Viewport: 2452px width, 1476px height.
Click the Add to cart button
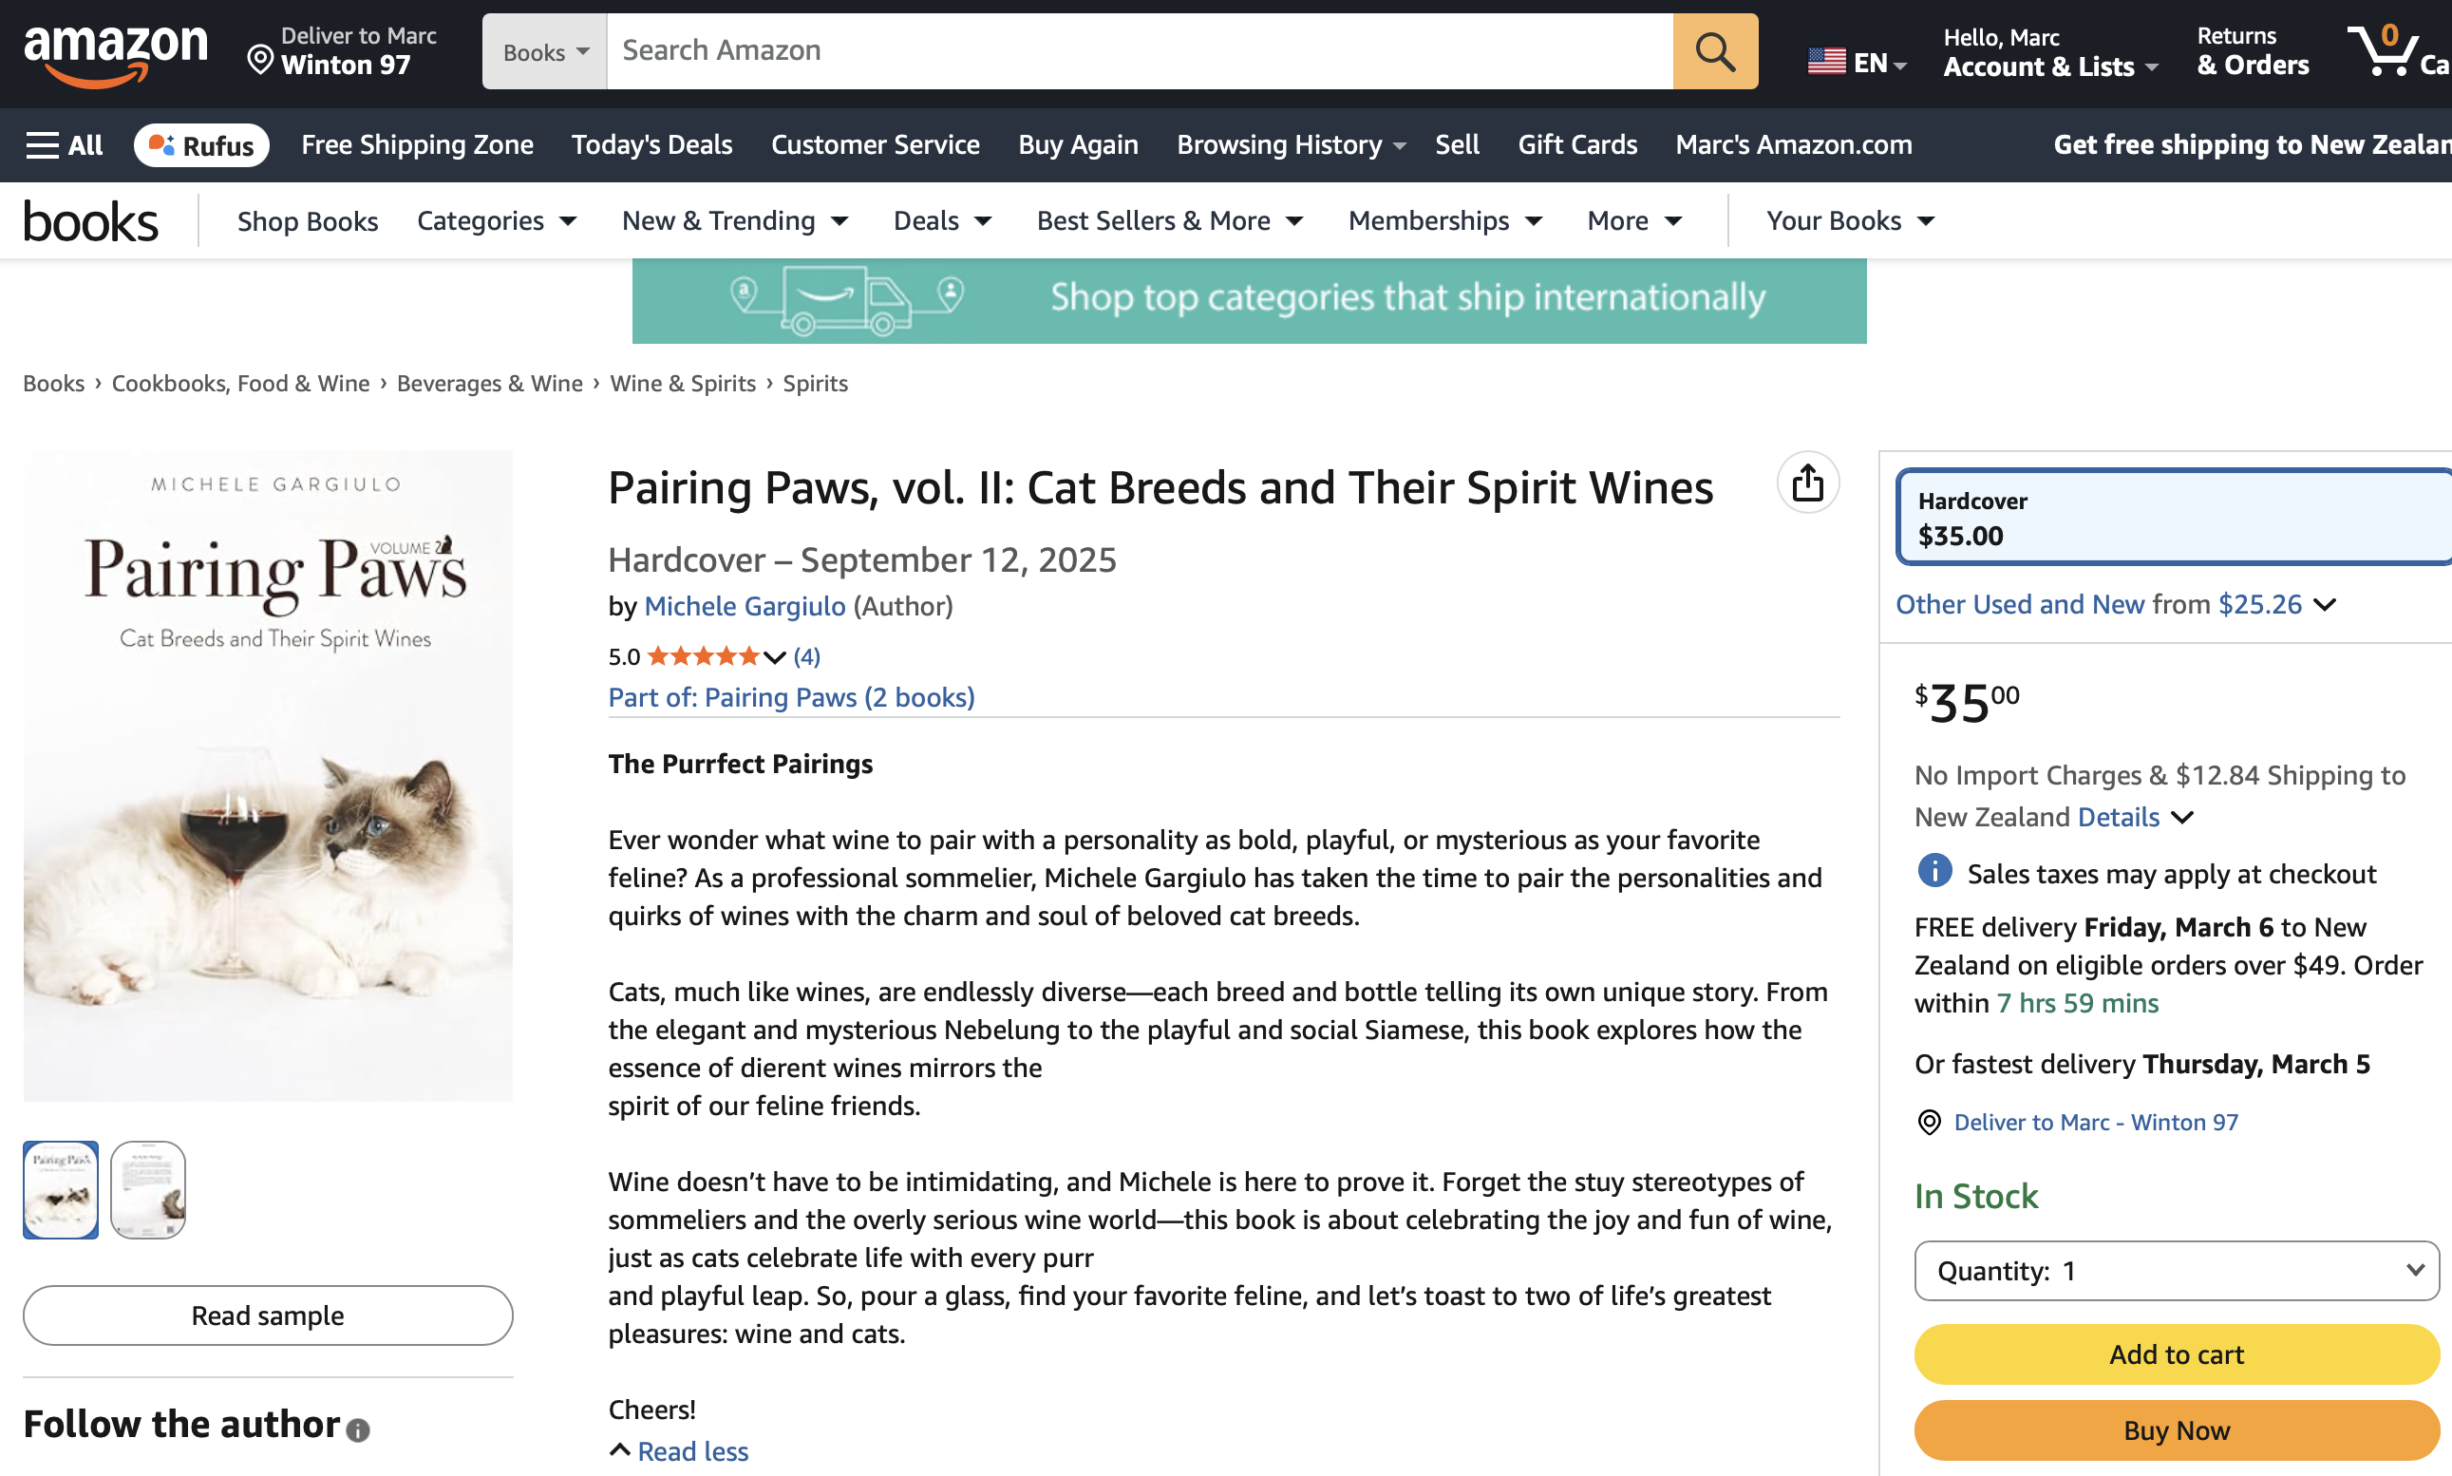click(2176, 1354)
